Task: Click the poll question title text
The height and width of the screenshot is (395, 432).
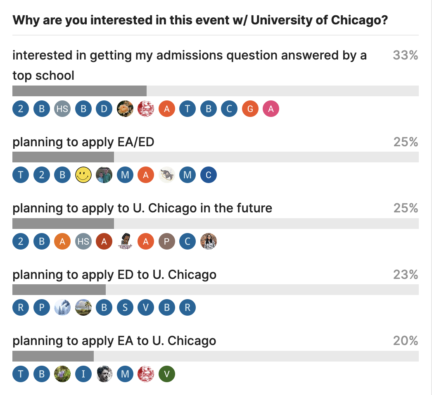Action: coord(200,20)
